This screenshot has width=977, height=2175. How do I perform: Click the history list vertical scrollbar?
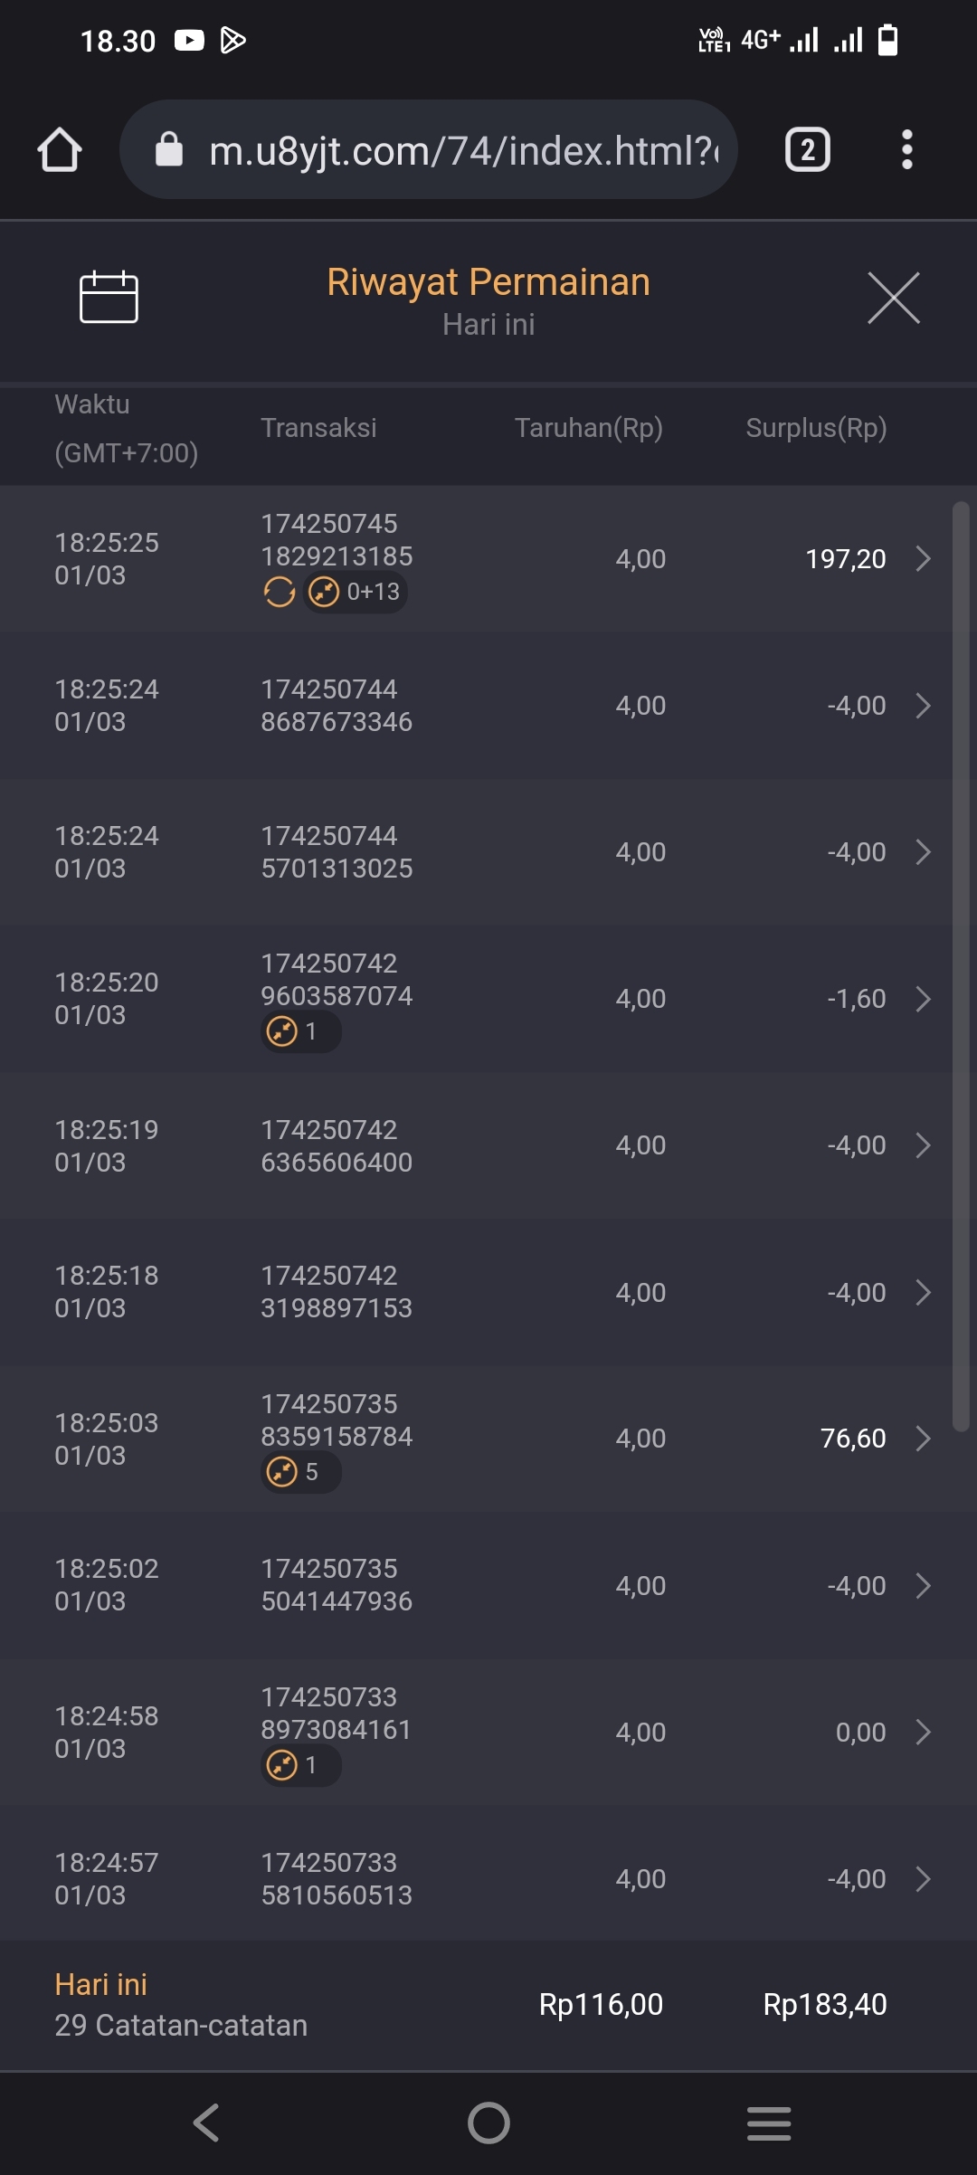pyautogui.click(x=961, y=966)
